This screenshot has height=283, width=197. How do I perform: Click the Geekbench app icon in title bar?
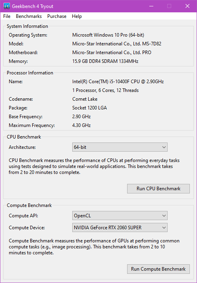pos(7,6)
